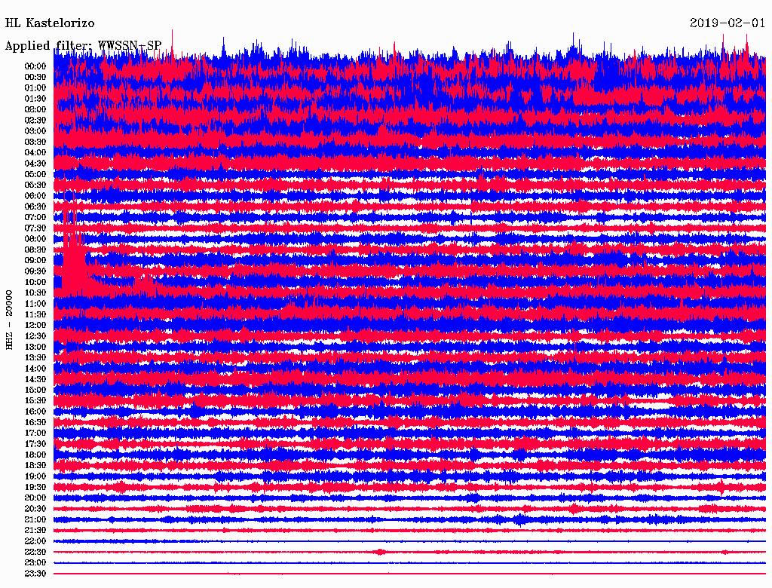Select the '08:00' time label
This screenshot has height=588, width=772.
pos(35,239)
